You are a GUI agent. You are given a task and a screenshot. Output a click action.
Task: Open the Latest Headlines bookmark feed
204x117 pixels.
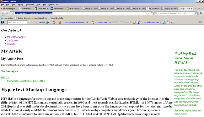tap(39, 18)
